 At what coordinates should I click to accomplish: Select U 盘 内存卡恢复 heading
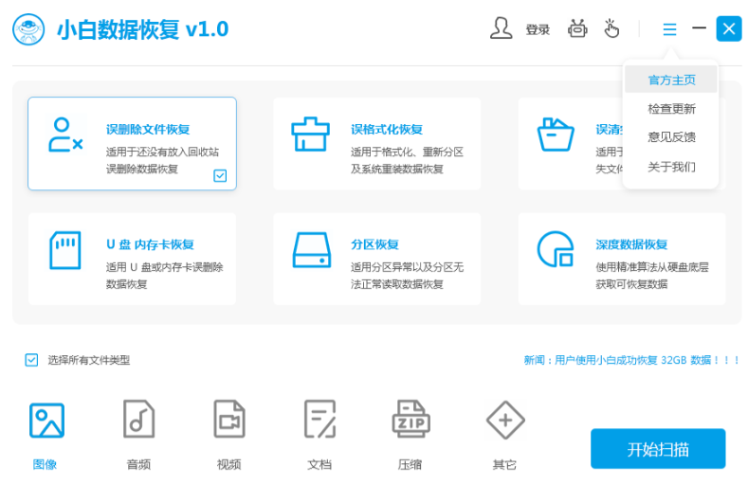[x=150, y=244]
